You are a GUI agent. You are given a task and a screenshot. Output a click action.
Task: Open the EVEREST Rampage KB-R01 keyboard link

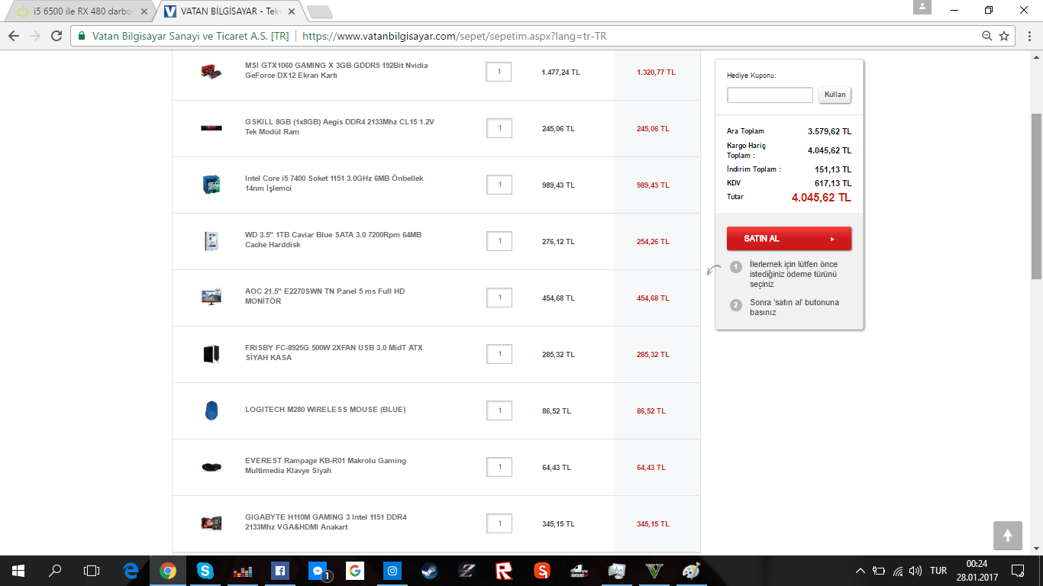(325, 465)
